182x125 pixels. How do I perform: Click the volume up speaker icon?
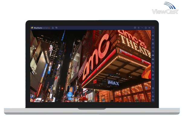coord(153,36)
